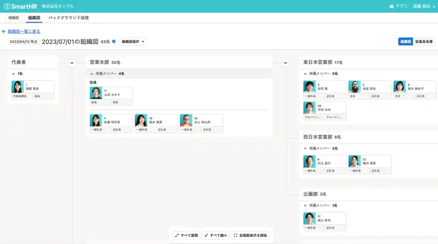Screen dimensions: 438x244
Task: Start fullscreen via 全画面表示を開始 icon
Action: [x=235, y=235]
